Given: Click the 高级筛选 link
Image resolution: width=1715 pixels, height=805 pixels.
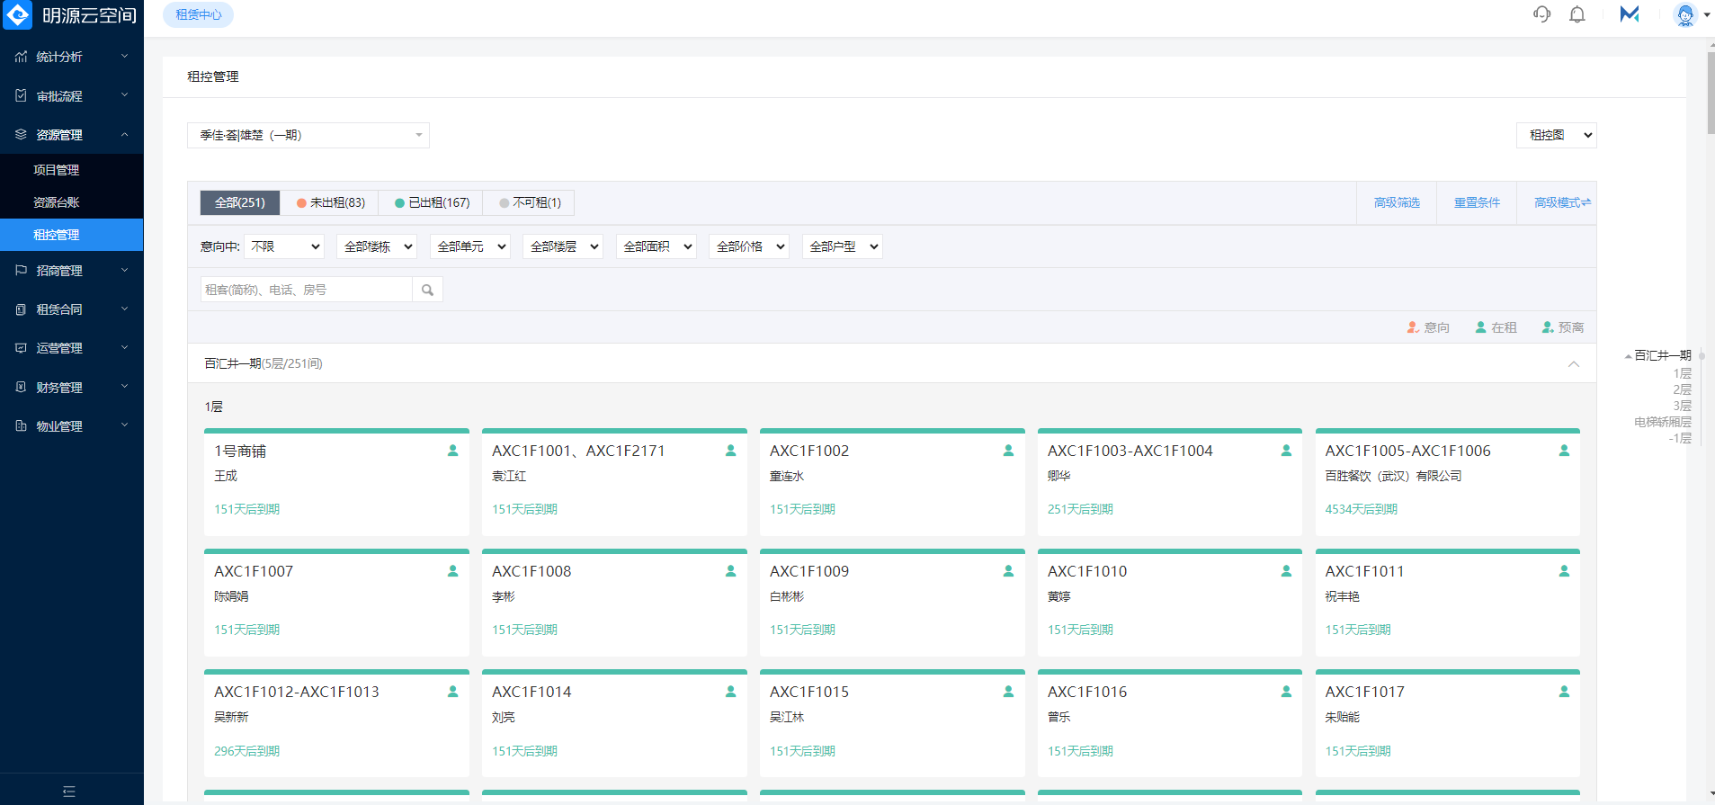Looking at the screenshot, I should (x=1397, y=202).
